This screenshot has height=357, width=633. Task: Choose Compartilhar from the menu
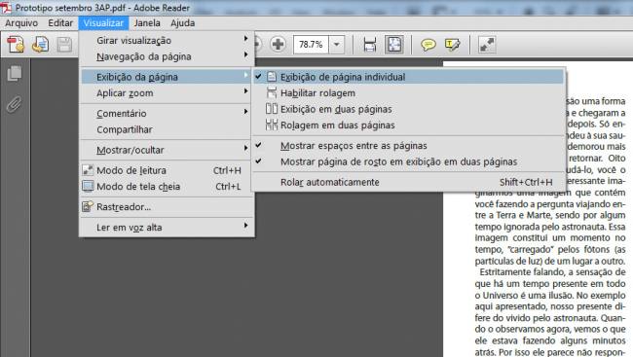pos(167,129)
